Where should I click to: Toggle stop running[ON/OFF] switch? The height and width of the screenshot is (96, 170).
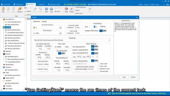click(95, 53)
